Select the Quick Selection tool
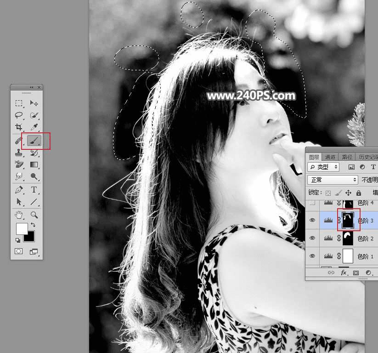 coord(34,115)
